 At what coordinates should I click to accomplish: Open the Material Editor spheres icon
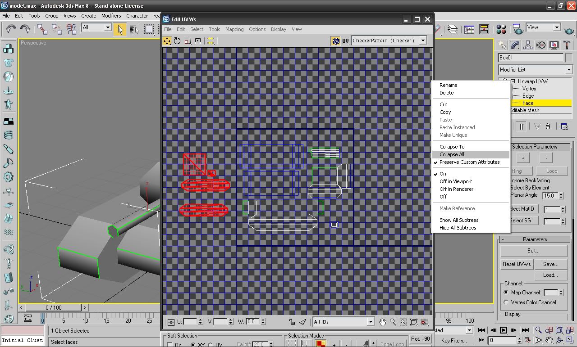coord(501,29)
